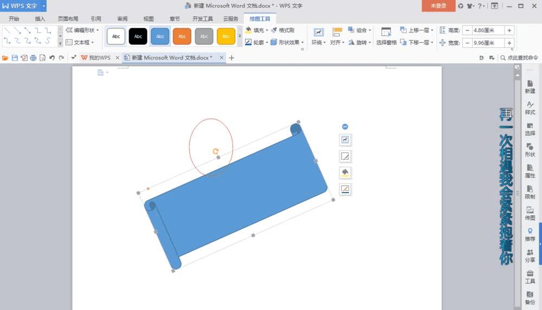Switch to the 插入 tab

tap(40, 18)
